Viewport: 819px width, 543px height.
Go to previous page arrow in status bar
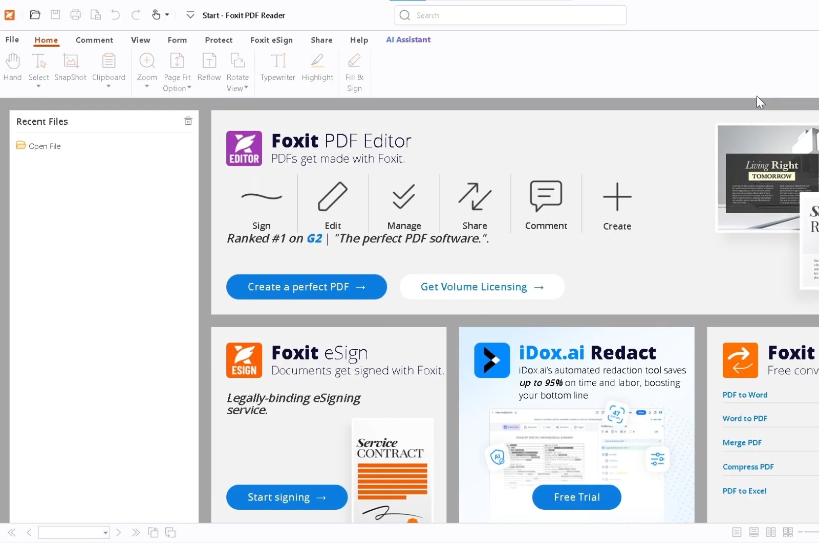pyautogui.click(x=29, y=532)
